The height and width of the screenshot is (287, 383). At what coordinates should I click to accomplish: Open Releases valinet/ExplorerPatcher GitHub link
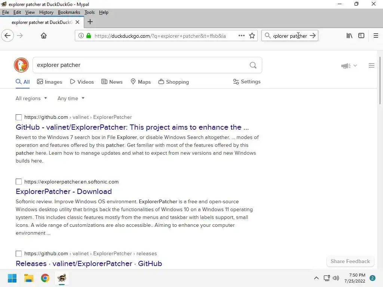[89, 263]
